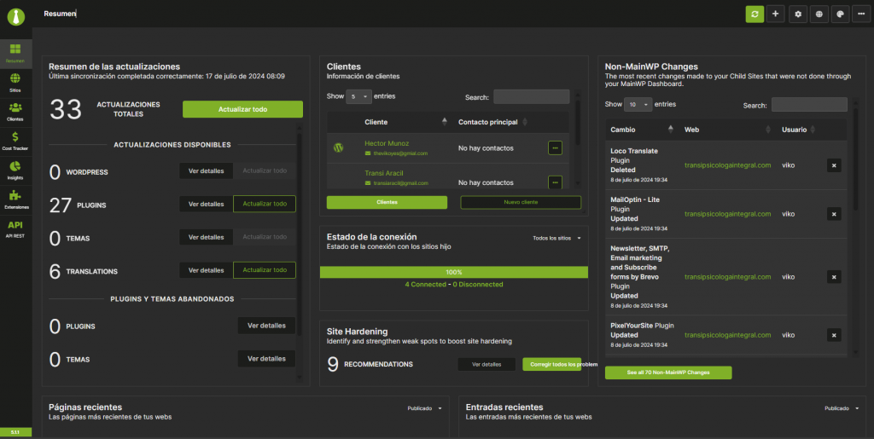Dismiss the MailOptin - Lite change row
This screenshot has height=439, width=874.
point(834,214)
